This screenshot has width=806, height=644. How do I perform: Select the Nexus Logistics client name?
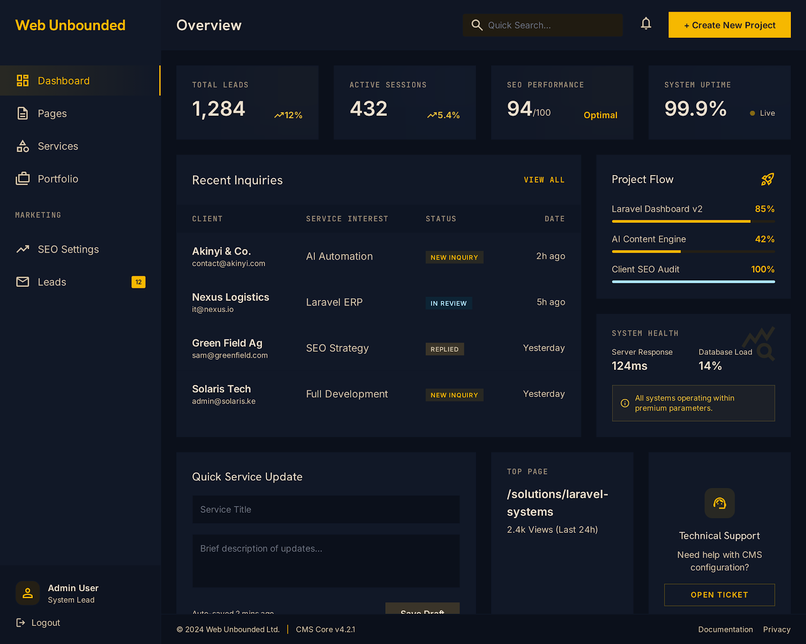(230, 297)
